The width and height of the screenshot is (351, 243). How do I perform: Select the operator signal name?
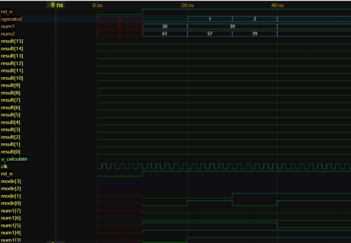click(11, 19)
